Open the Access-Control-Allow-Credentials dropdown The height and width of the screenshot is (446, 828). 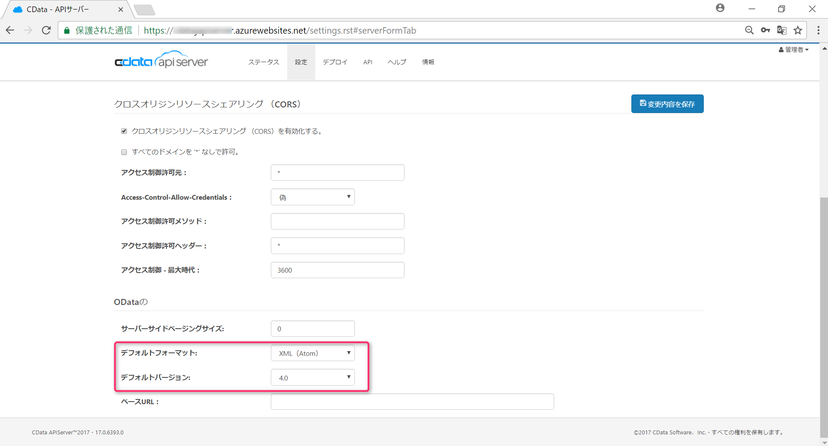(313, 197)
